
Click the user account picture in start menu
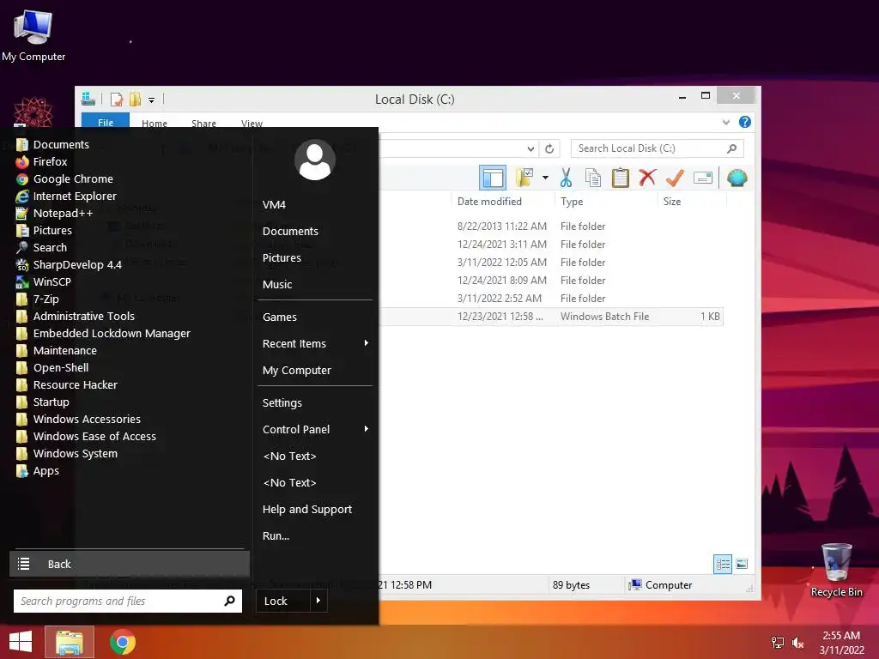(315, 160)
